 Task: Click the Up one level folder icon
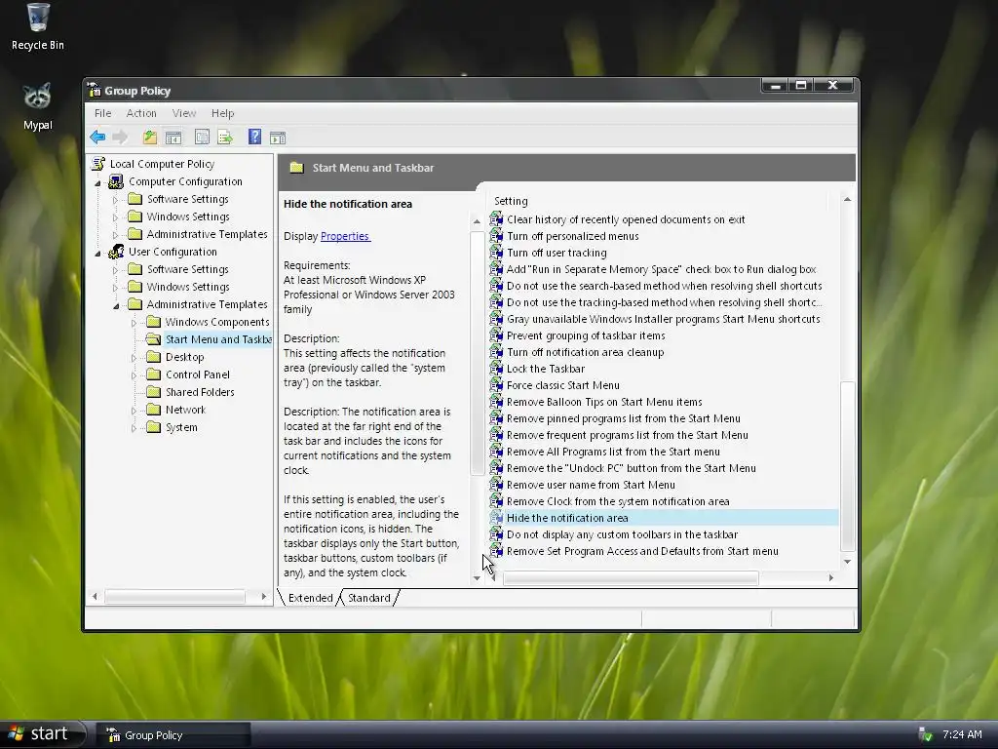(x=149, y=137)
